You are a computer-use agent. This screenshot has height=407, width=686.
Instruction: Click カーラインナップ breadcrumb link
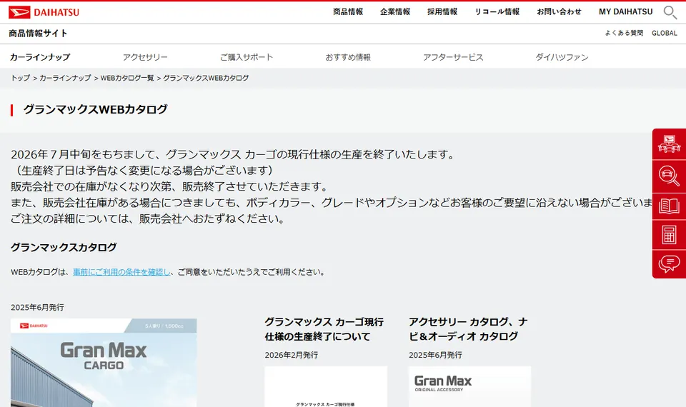65,78
